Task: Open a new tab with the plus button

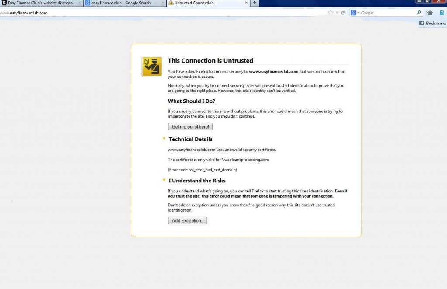Action: 255,3
